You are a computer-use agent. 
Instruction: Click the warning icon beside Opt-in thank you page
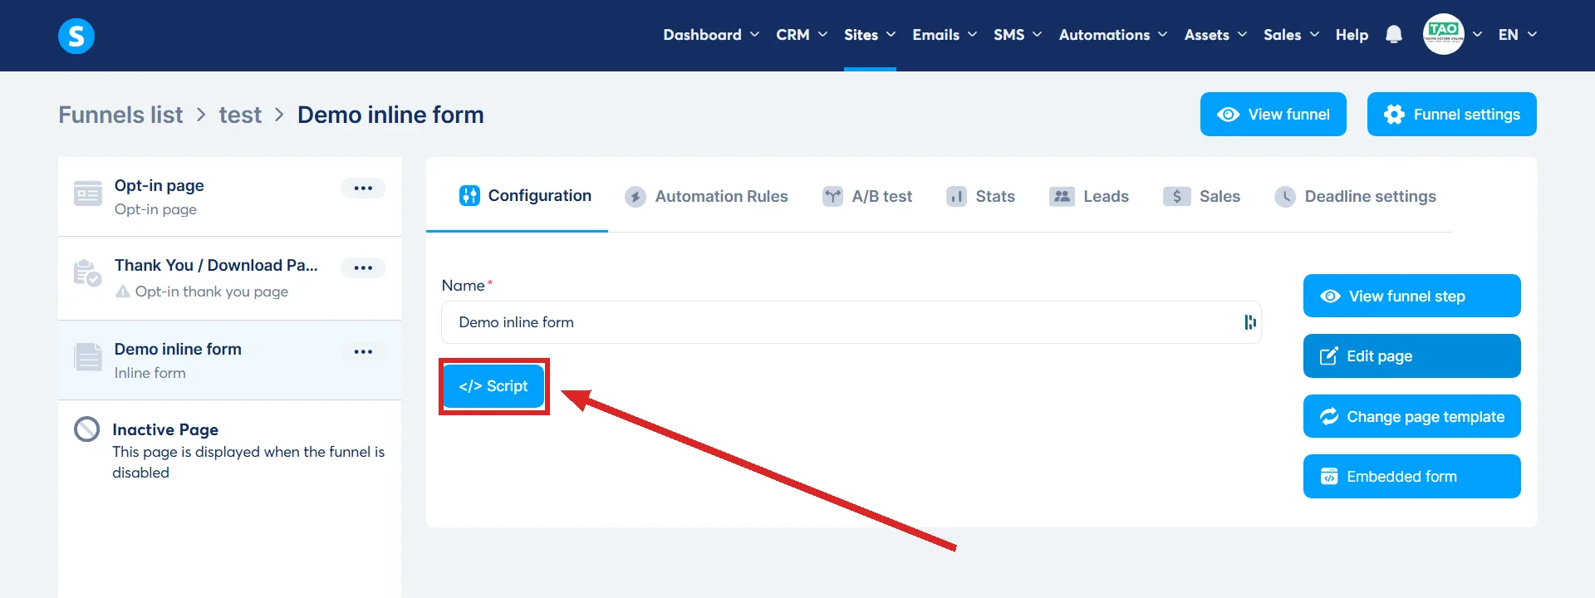[x=123, y=292]
